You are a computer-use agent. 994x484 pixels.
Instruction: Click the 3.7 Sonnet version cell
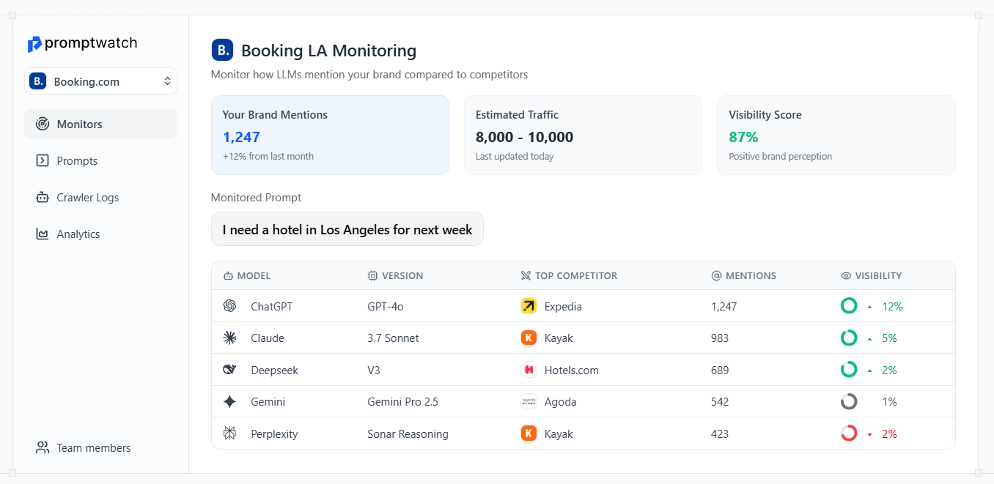click(393, 338)
